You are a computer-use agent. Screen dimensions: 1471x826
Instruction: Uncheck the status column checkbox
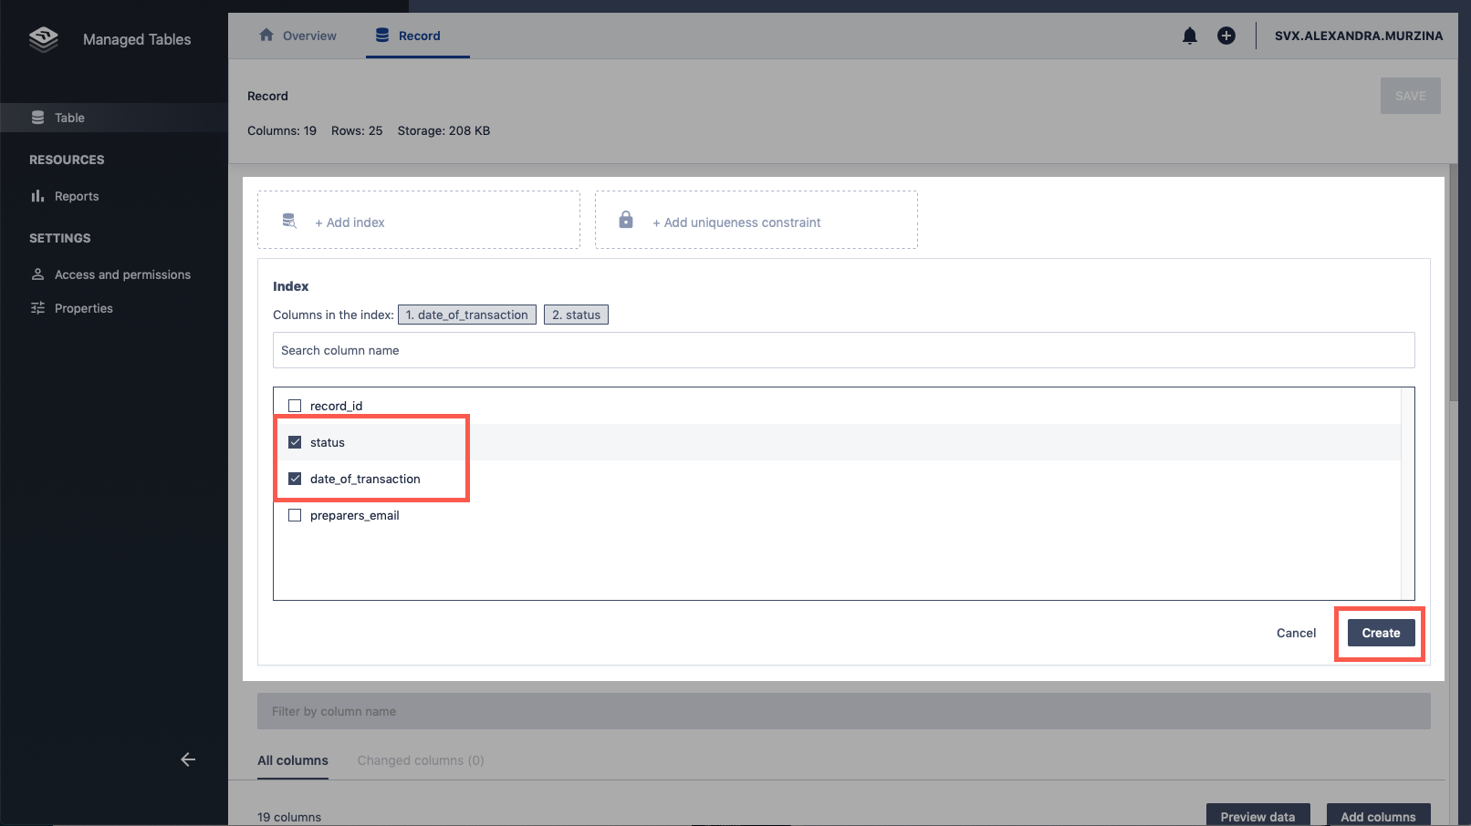(295, 442)
